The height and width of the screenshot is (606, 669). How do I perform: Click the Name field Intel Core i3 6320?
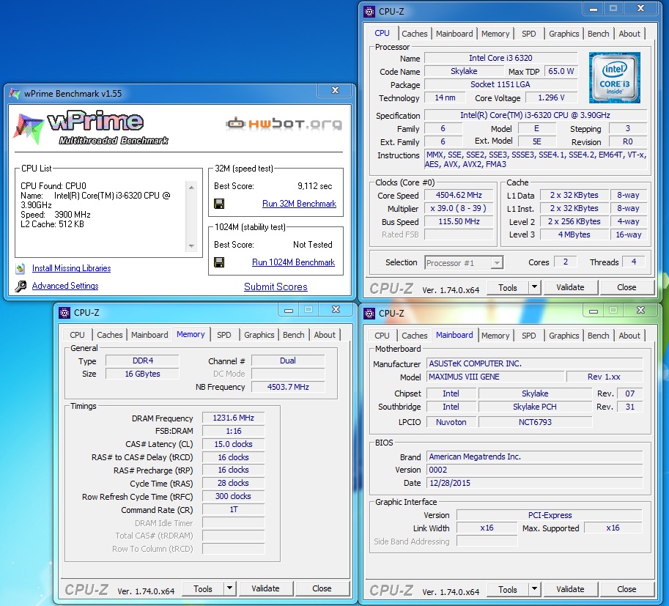click(501, 58)
